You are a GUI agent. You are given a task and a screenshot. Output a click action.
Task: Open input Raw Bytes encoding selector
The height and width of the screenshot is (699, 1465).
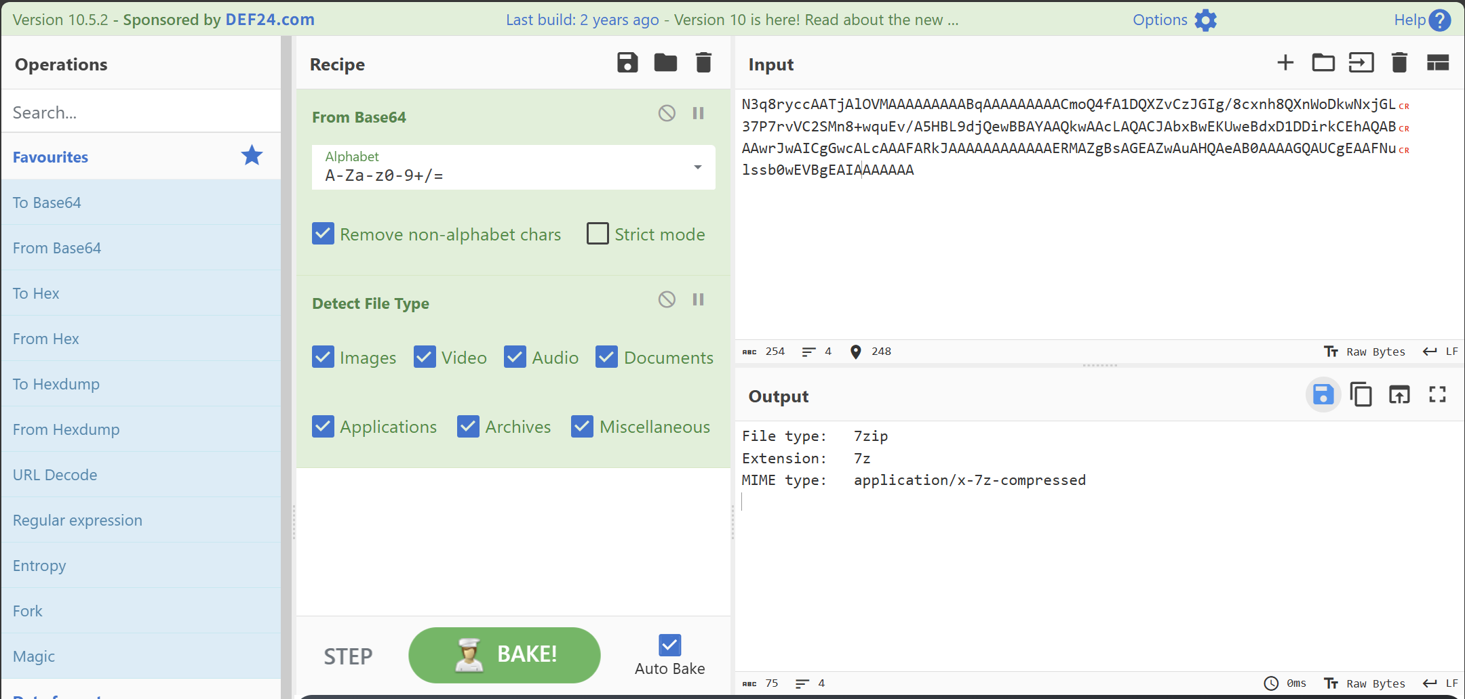click(1365, 352)
